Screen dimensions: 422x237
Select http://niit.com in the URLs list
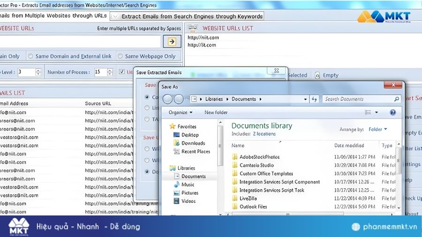point(203,37)
